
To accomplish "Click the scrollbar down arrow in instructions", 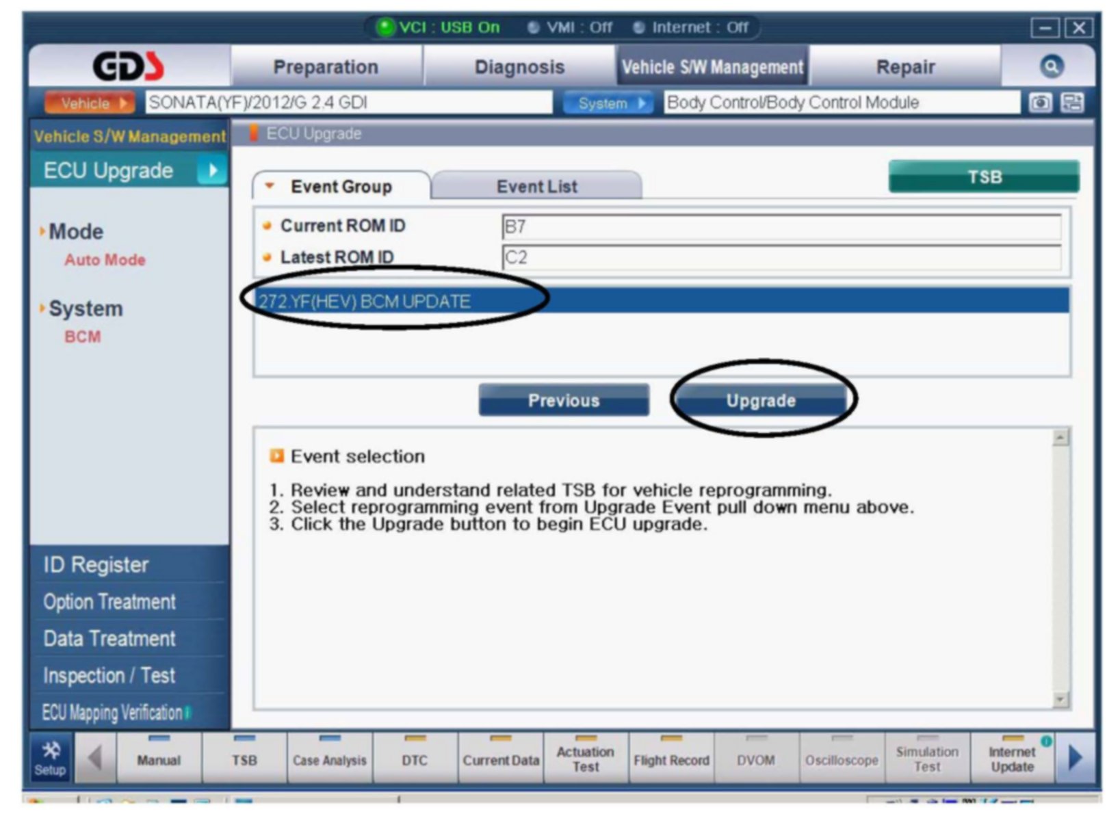I will click(x=1060, y=699).
